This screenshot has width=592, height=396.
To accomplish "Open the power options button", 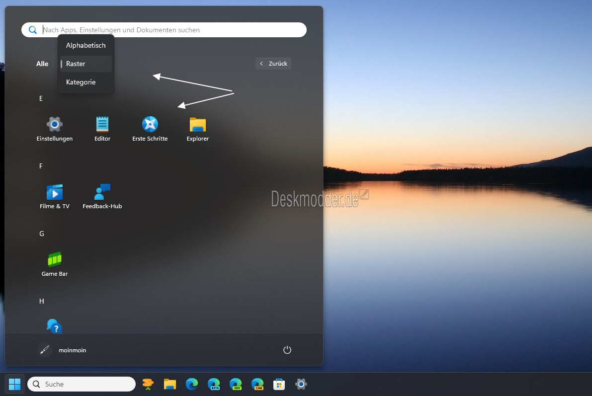I will [287, 349].
